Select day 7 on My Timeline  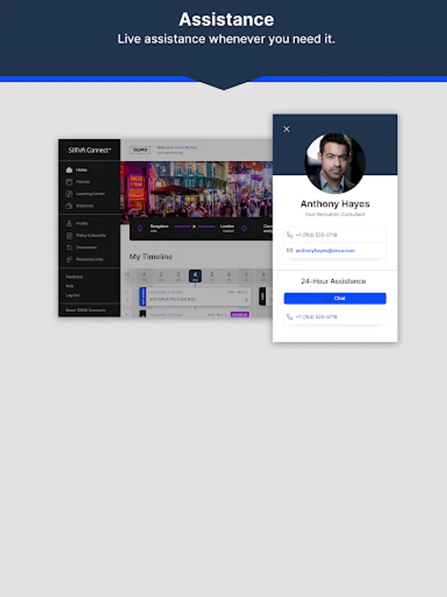(246, 276)
